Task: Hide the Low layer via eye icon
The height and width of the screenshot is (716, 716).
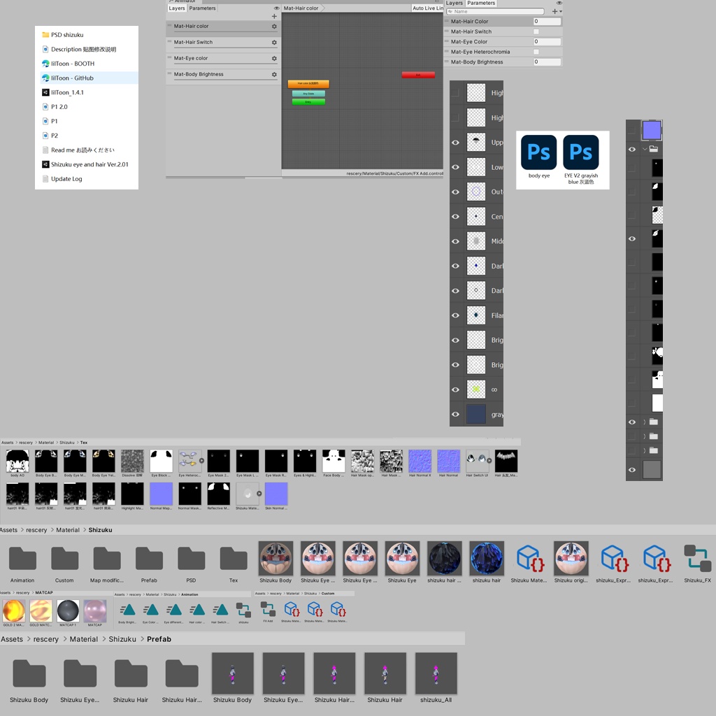Action: pos(455,167)
